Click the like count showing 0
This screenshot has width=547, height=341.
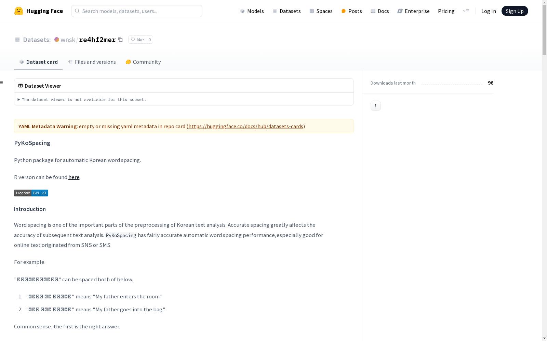point(149,40)
